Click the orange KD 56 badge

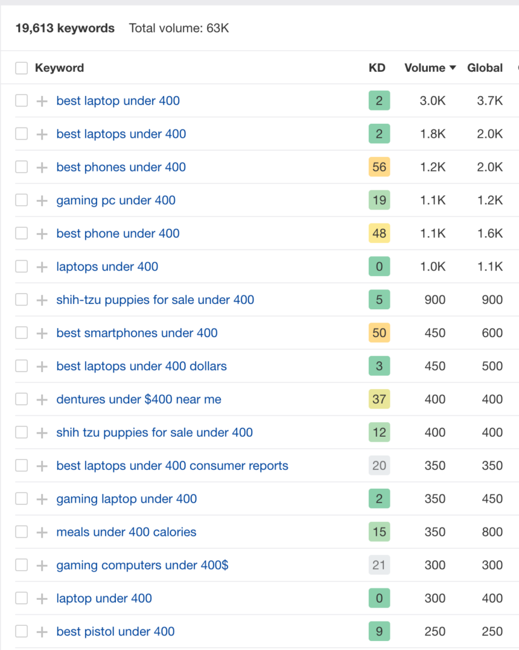379,167
